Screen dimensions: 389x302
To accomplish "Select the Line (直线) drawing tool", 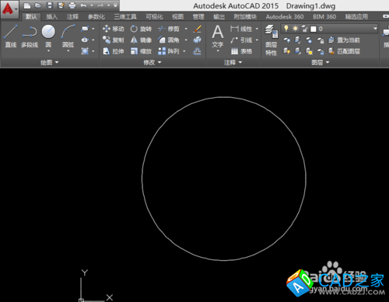I will (11, 36).
